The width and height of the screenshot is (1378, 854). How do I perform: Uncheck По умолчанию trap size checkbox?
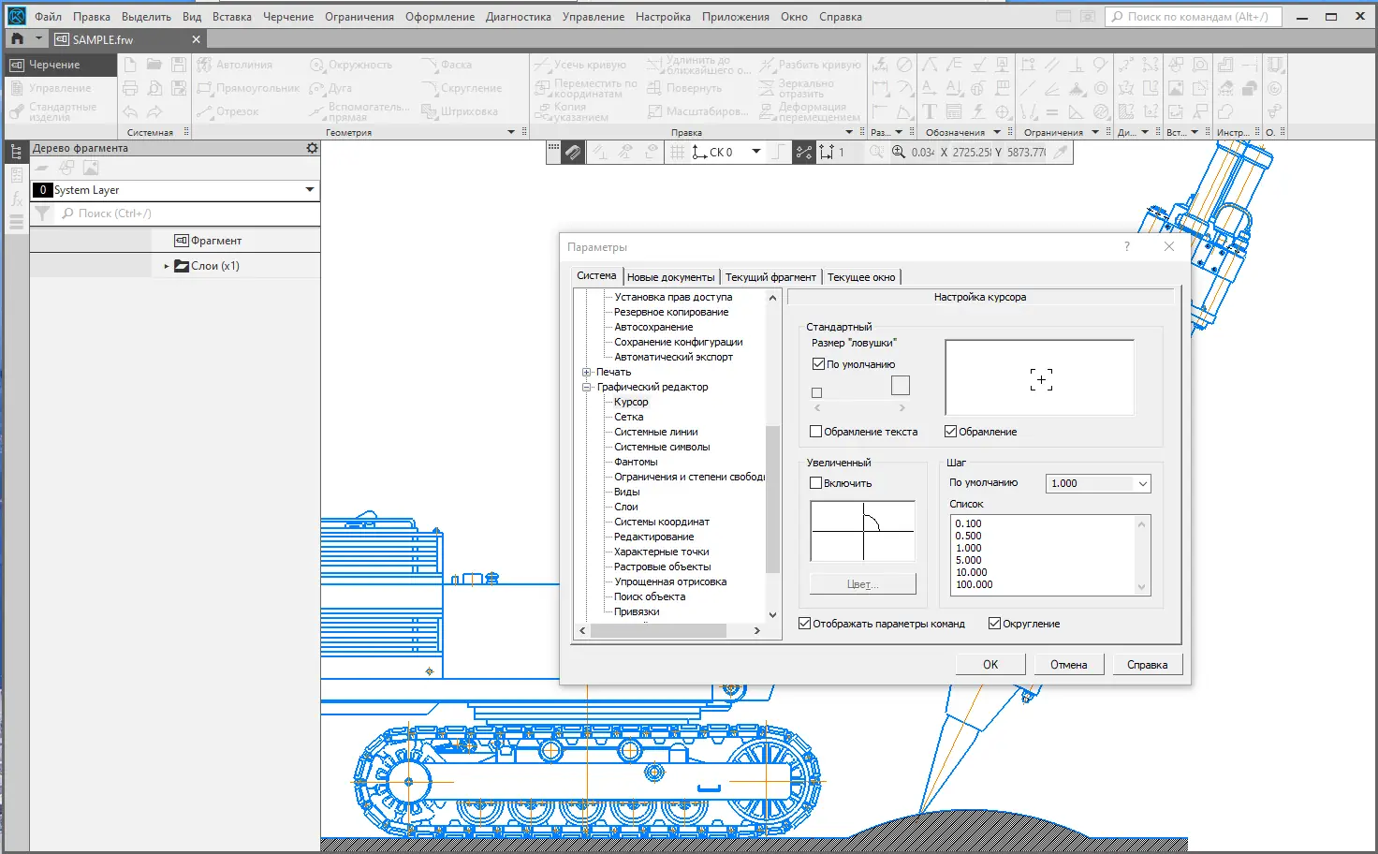(x=818, y=364)
